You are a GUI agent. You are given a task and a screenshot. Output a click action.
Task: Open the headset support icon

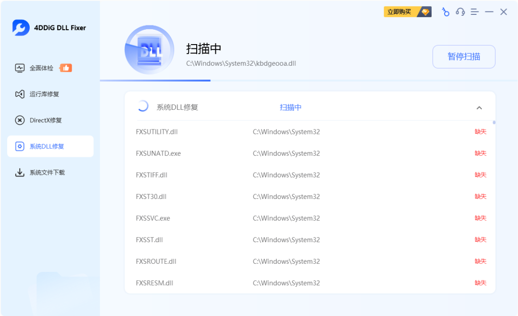pos(460,12)
